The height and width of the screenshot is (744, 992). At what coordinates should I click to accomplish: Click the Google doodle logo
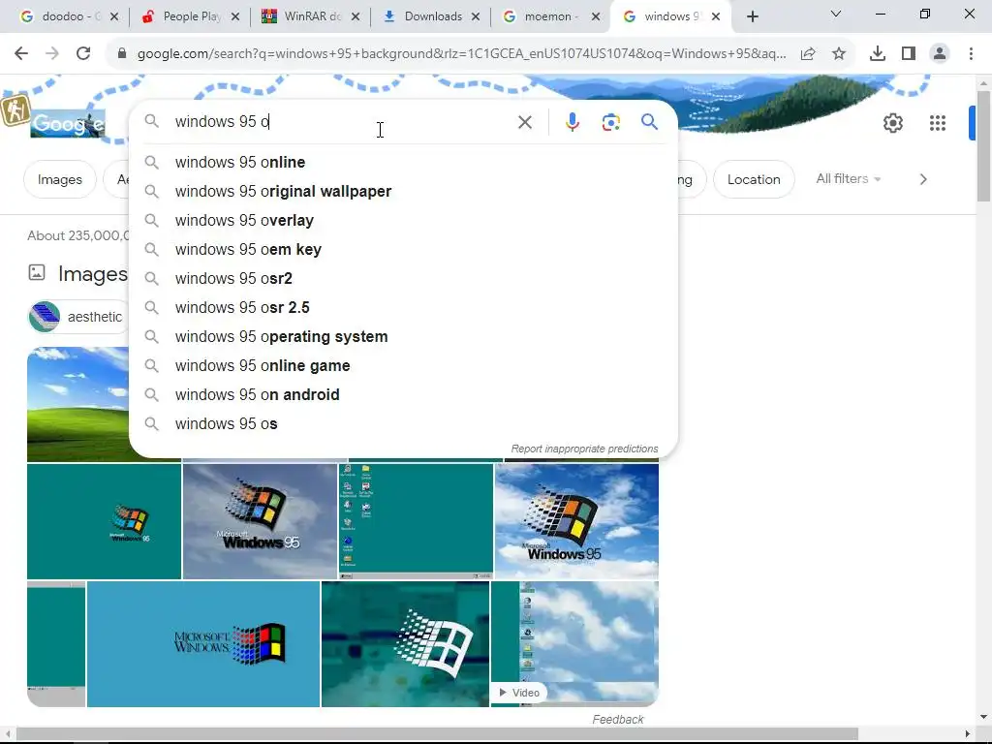(x=68, y=123)
